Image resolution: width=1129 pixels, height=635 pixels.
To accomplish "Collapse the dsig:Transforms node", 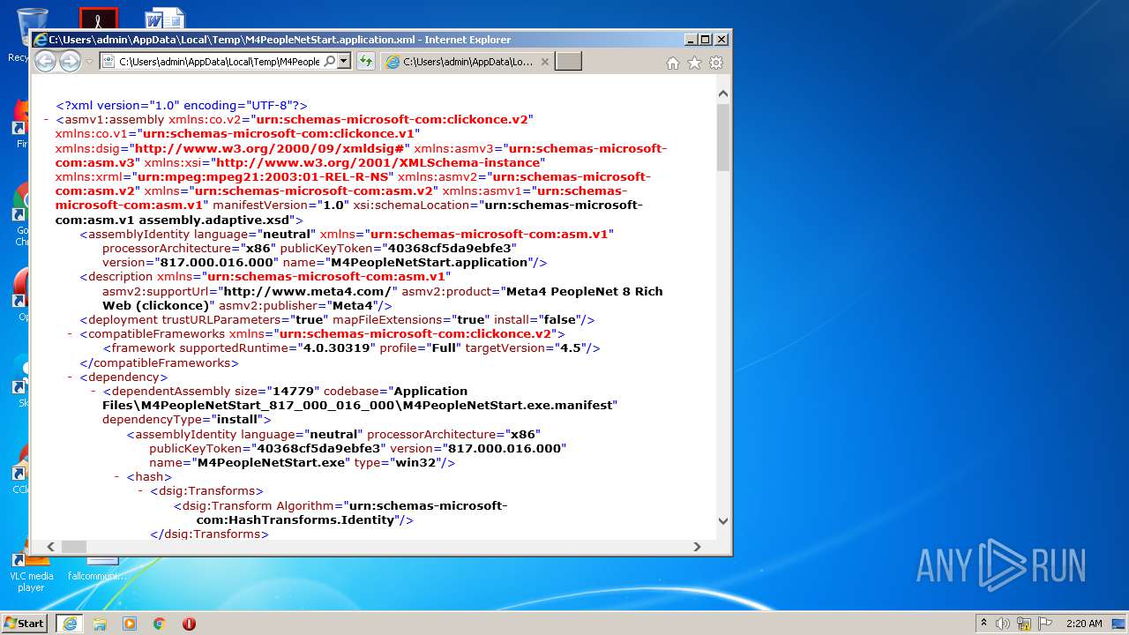I will tap(141, 490).
